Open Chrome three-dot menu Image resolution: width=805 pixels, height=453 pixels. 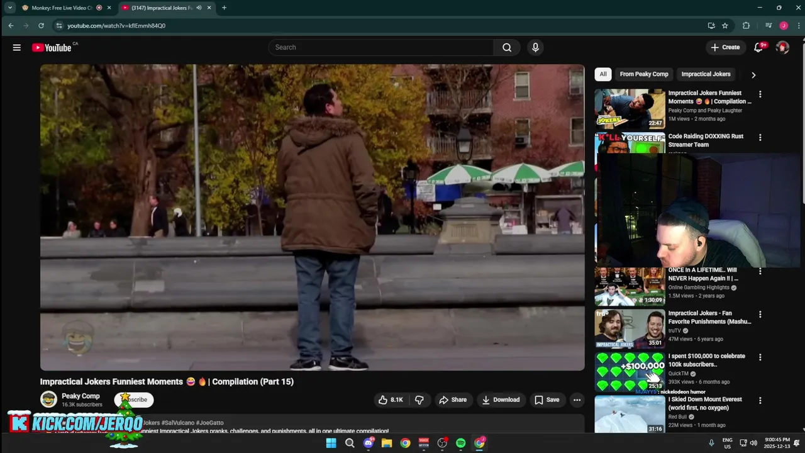click(x=799, y=26)
